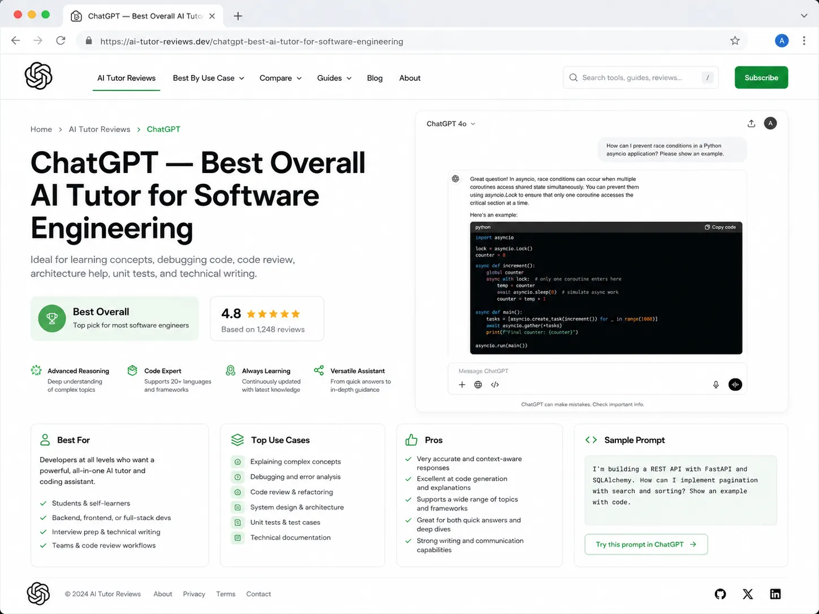The image size is (819, 614).
Task: Click the Copy code button
Action: tap(720, 227)
